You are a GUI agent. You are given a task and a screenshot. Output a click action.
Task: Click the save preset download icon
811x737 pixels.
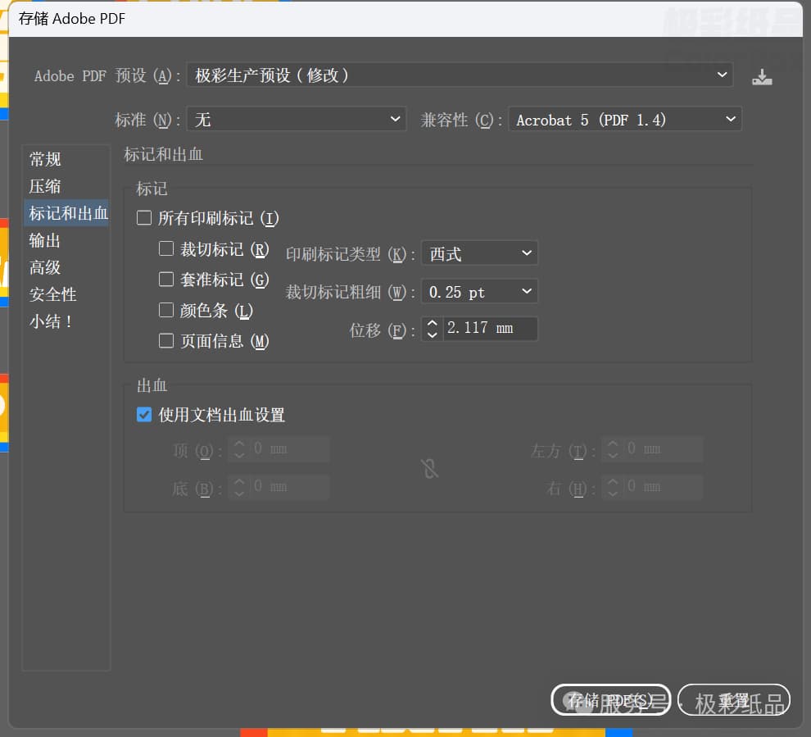coord(762,77)
